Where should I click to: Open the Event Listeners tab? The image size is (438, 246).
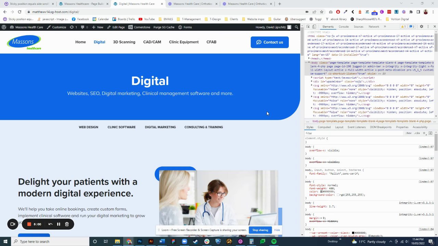(x=357, y=127)
